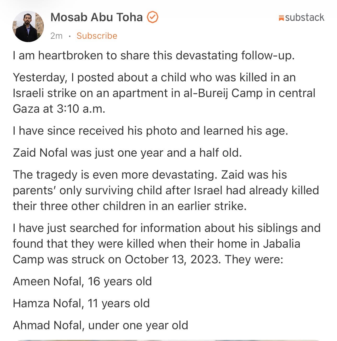Select the 'Hamza Nofal, 11 years old' line
Screen dimensions: 337x341
[x=81, y=303]
